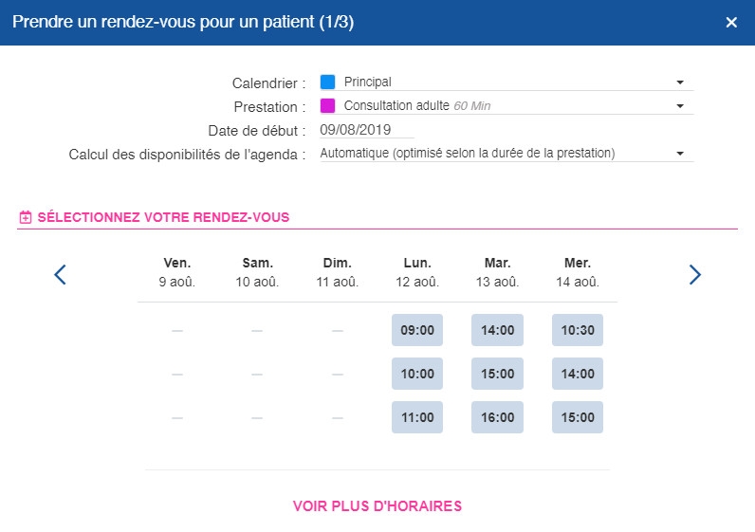This screenshot has height=532, width=755.
Task: Pick the 15:00 slot on Wednesday
Action: (x=578, y=417)
